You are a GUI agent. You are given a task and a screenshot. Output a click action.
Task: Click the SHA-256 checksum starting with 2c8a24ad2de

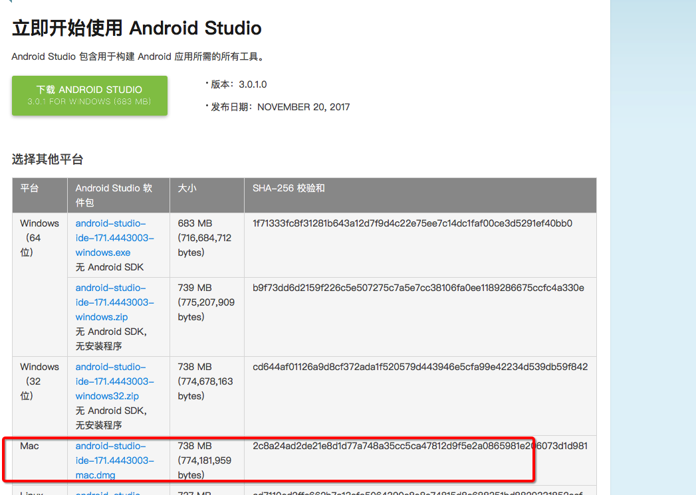(x=420, y=446)
